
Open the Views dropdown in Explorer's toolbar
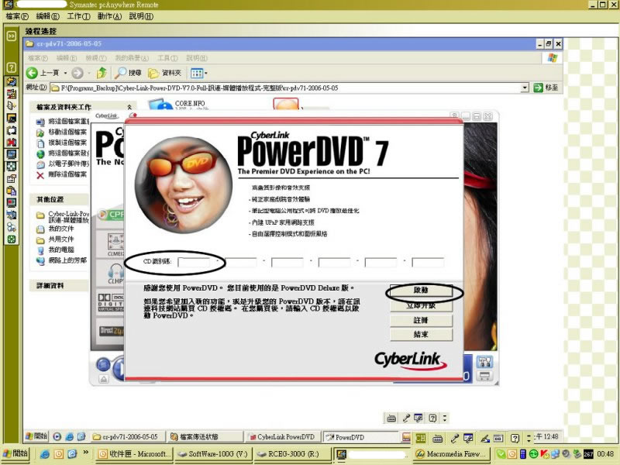pyautogui.click(x=198, y=73)
